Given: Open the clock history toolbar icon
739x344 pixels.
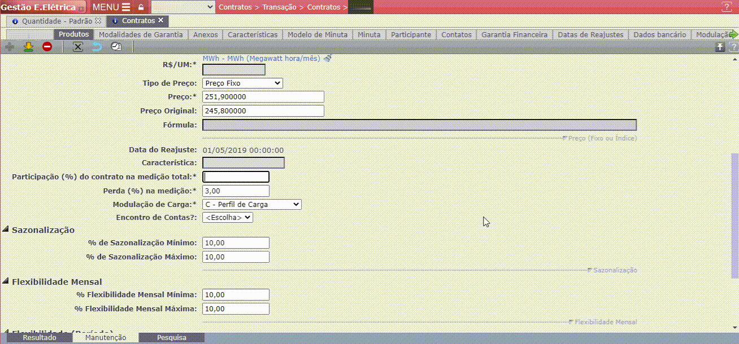Looking at the screenshot, I should 116,47.
